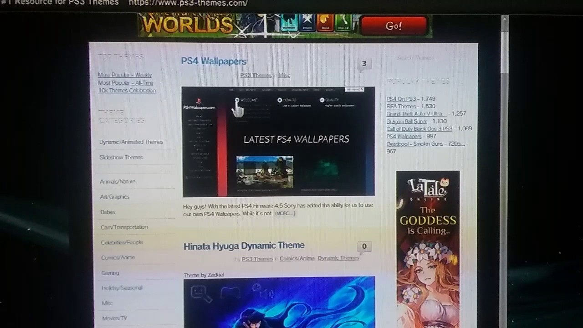Open FIFA Themes popular theme
The width and height of the screenshot is (583, 328).
[401, 106]
